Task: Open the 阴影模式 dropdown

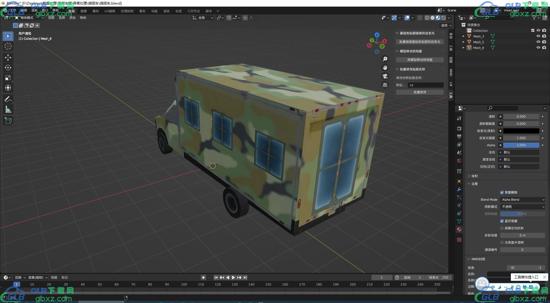Action: 522,207
